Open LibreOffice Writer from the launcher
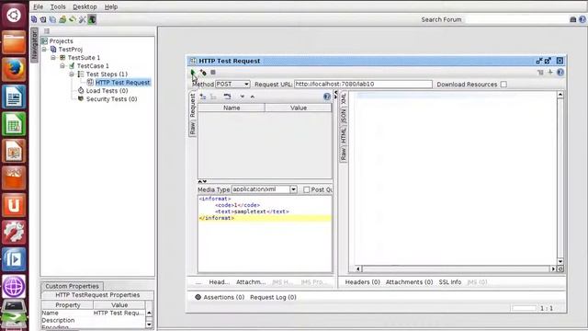The image size is (588, 331). (14, 97)
